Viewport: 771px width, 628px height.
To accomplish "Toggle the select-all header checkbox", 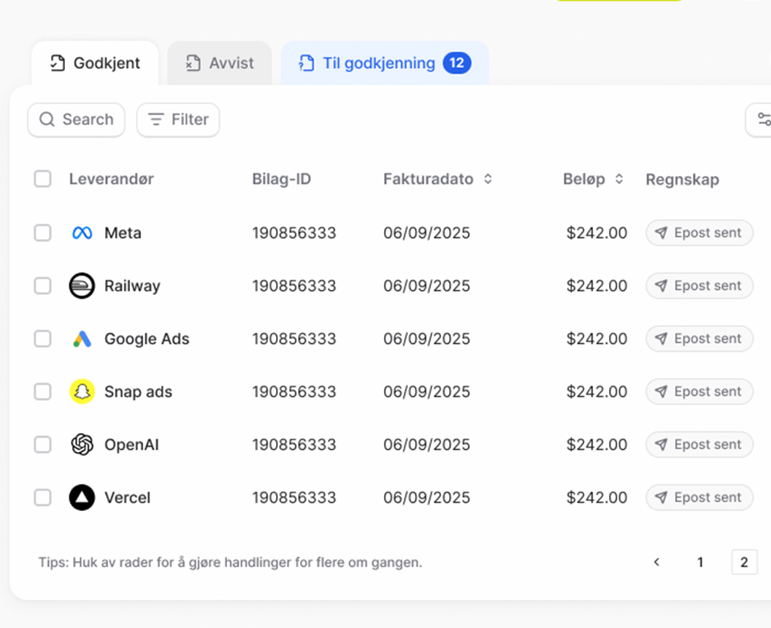I will point(43,179).
